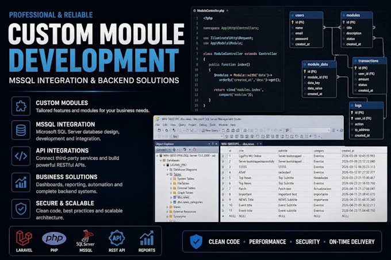
Task: Open Object Explorer window position dropdown arrow
Action: click(x=209, y=144)
